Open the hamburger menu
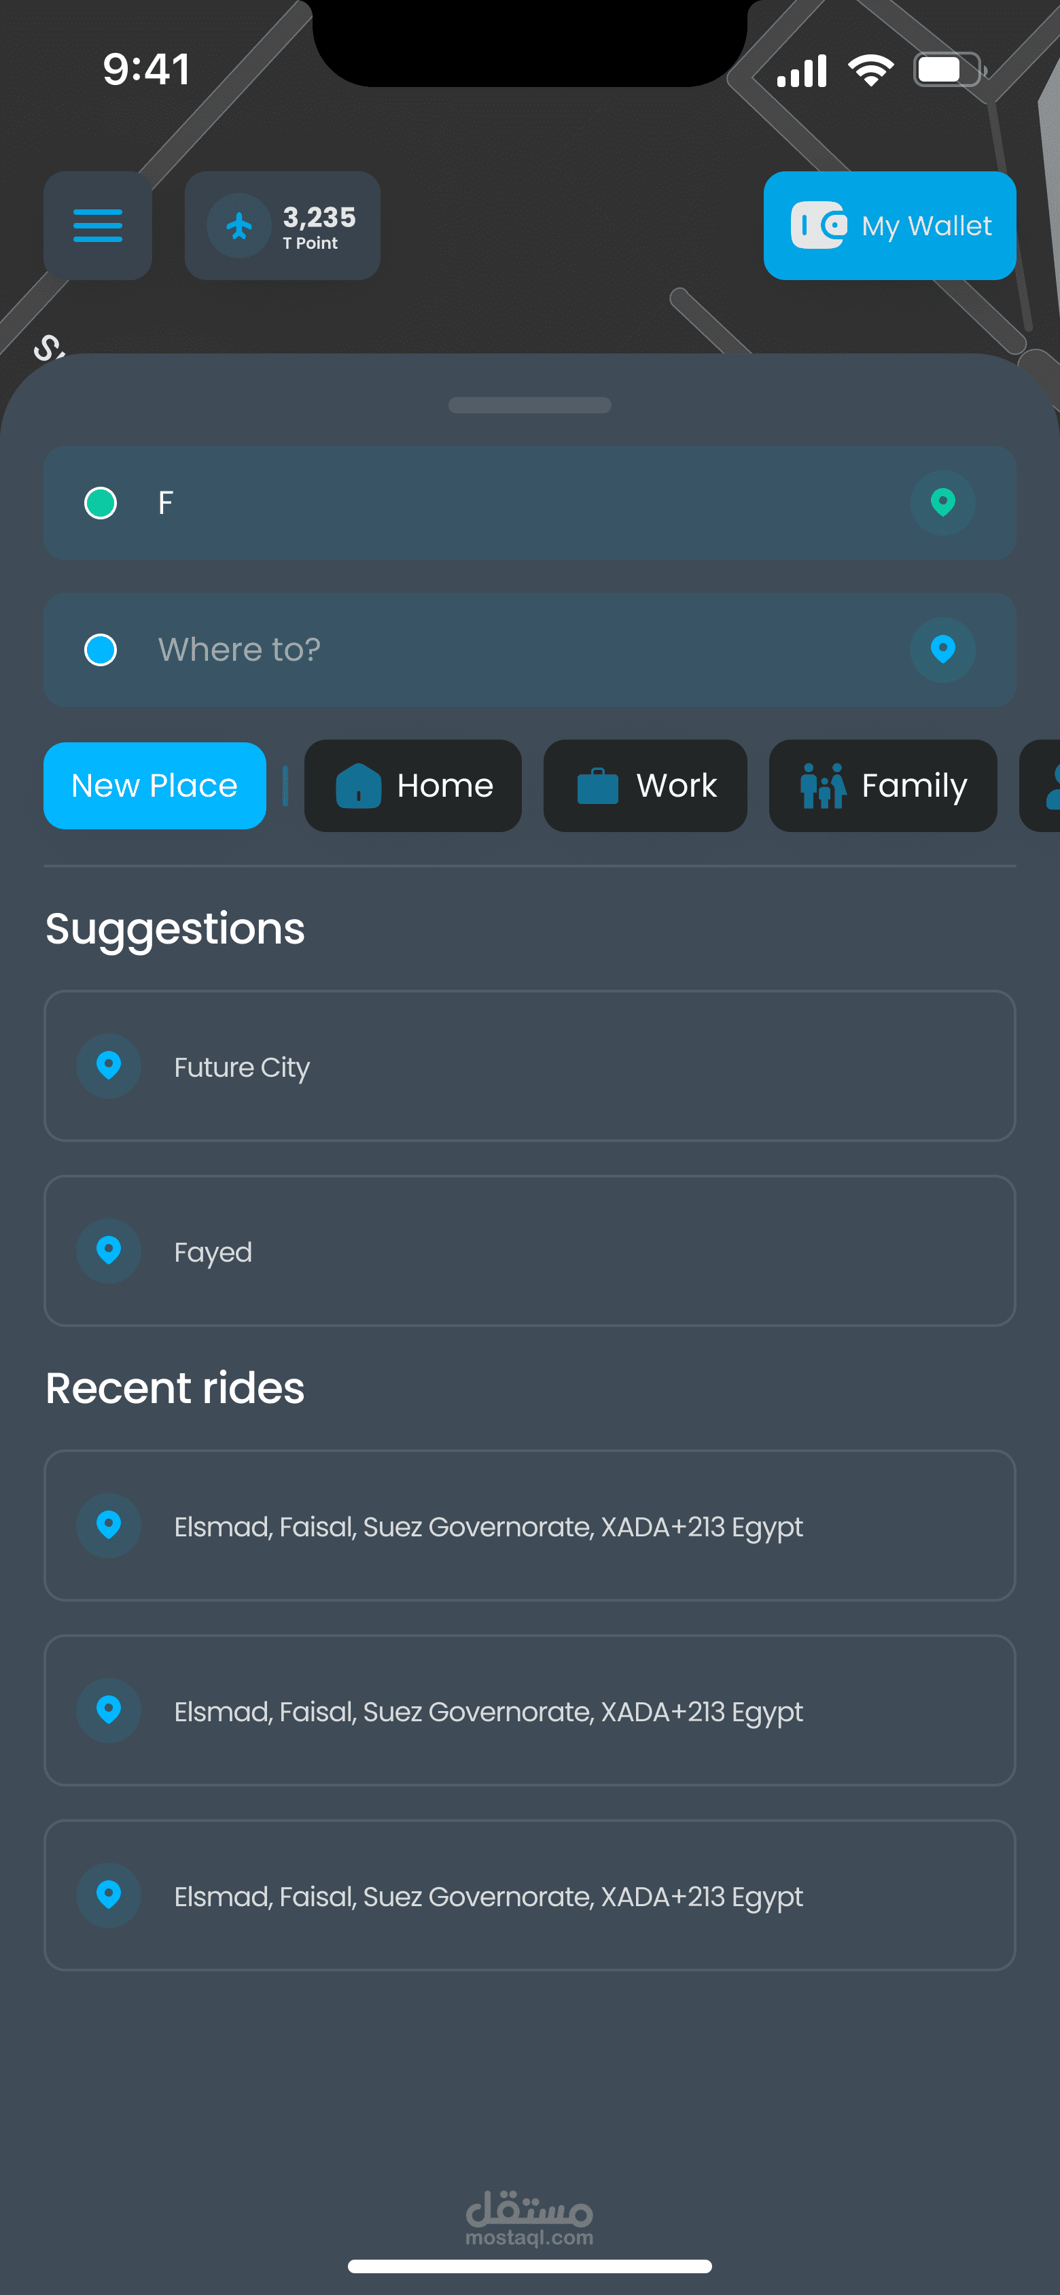Screen dimensions: 1060x2295 coord(97,226)
